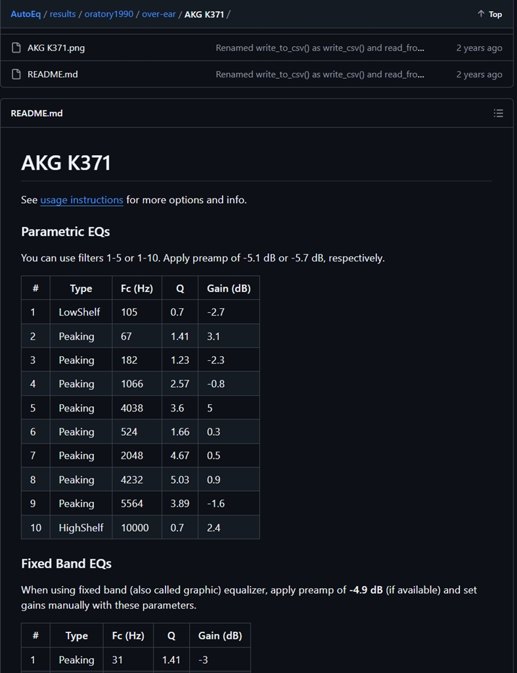517x673 pixels.
Task: Click the Fixed Band EQs heading
Action: pos(66,564)
